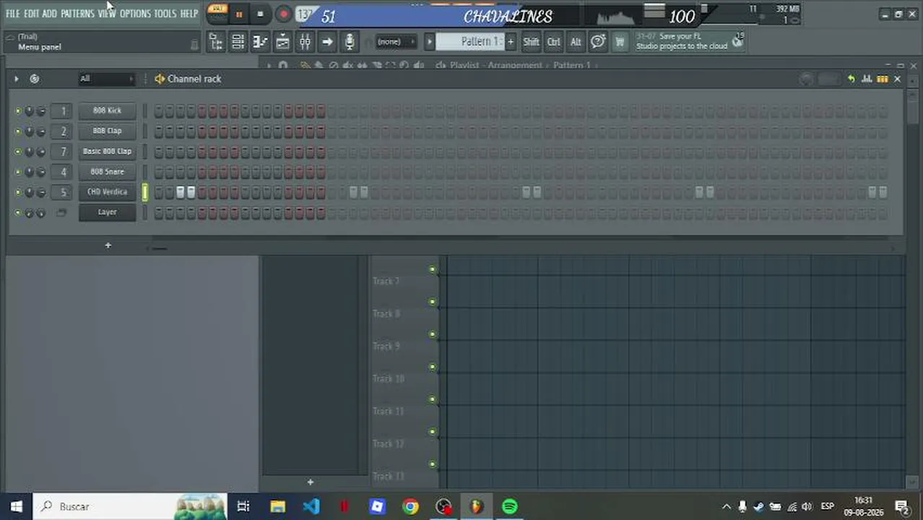Screen dimensions: 923x520
Task: Click the 808 Kick volume knob
Action: pyautogui.click(x=40, y=110)
